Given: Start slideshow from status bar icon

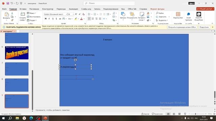Looking at the screenshot, I should 185,114.
